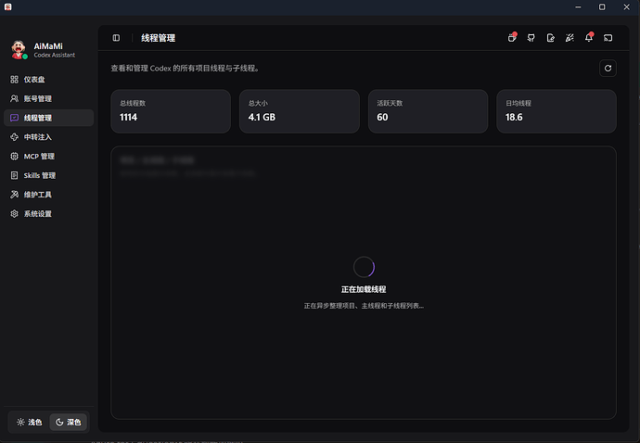Click the party popper icon
640x443 pixels.
[570, 38]
